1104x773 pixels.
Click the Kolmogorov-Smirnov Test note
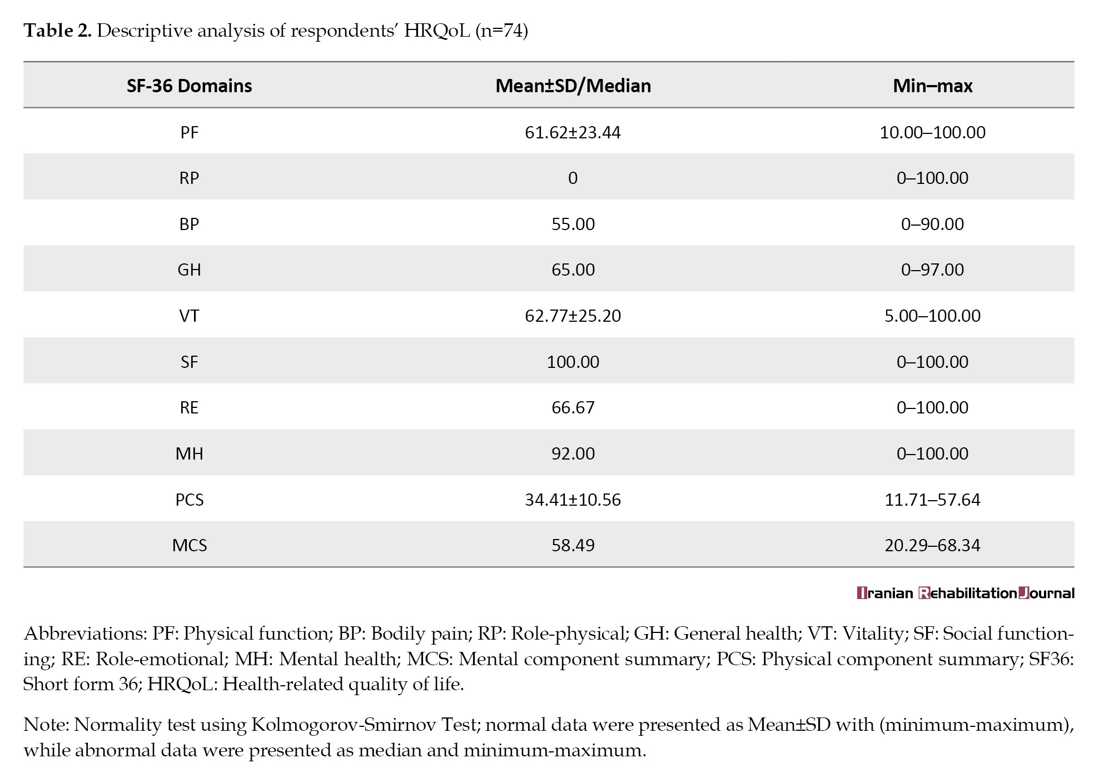pos(549,737)
